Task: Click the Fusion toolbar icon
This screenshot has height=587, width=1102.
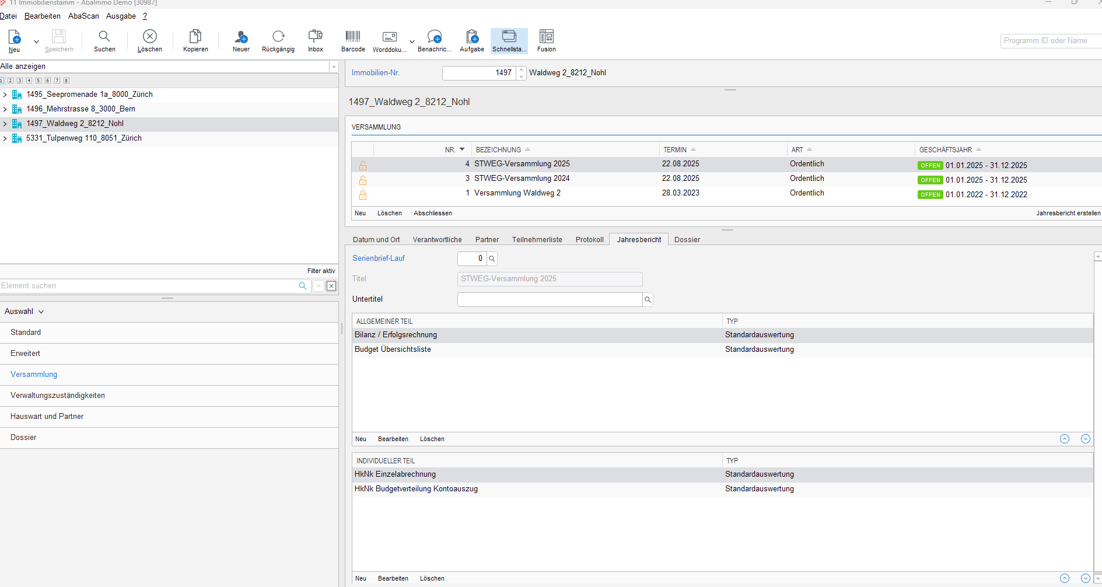Action: pyautogui.click(x=546, y=37)
